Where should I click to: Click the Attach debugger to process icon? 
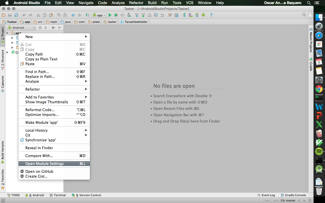tap(129, 15)
